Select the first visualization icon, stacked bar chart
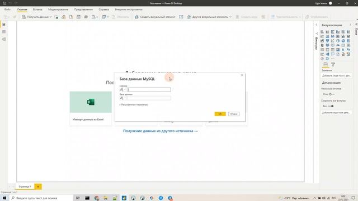The height and width of the screenshot is (201, 358). (x=322, y=32)
